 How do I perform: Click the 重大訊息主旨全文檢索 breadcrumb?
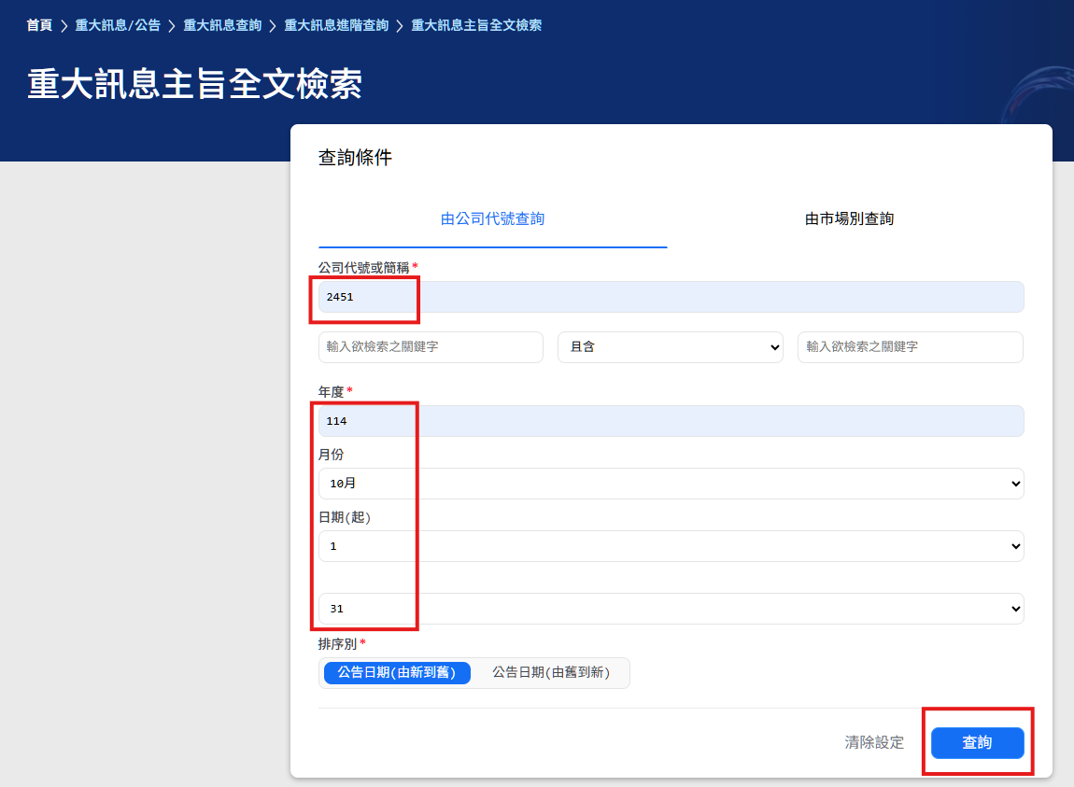pyautogui.click(x=476, y=25)
